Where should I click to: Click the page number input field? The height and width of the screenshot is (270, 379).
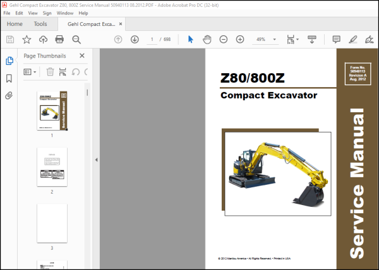click(152, 39)
